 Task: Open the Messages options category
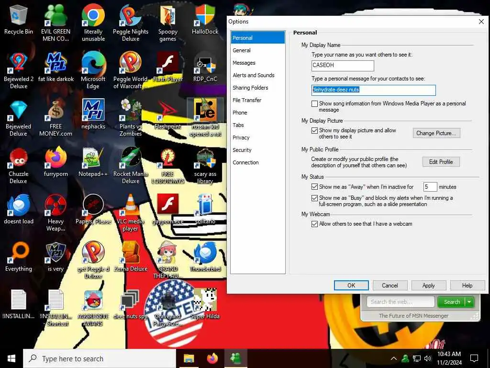click(257, 63)
